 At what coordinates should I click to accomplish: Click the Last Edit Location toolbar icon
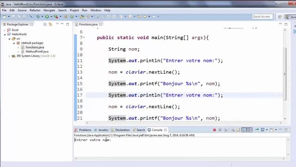(139, 17)
